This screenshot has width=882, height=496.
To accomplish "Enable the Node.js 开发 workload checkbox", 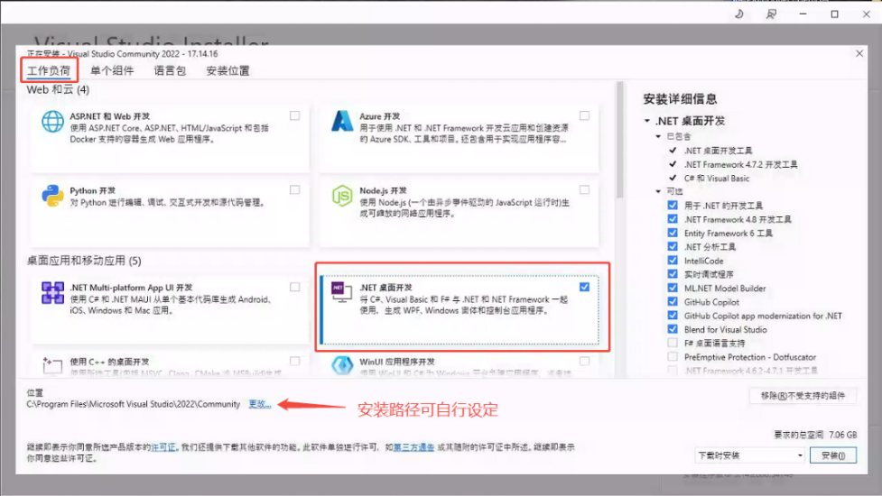I will point(584,190).
